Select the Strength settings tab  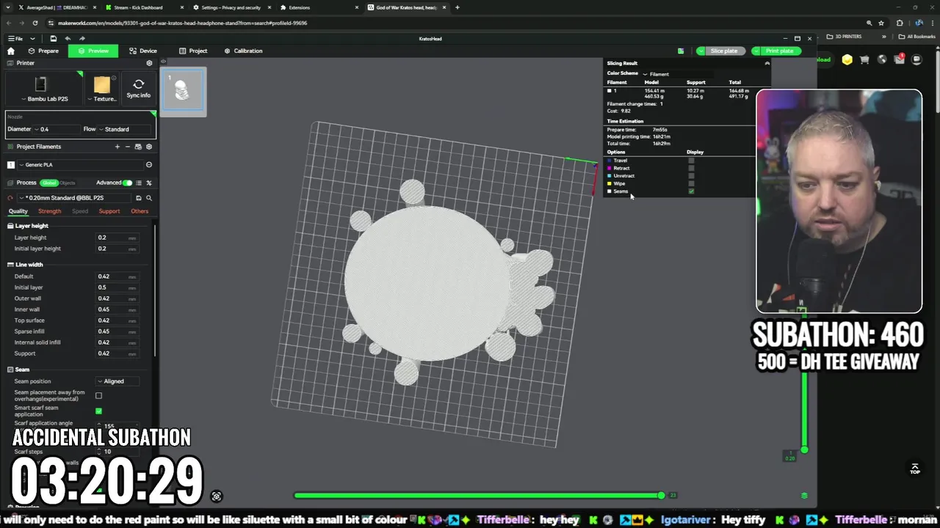50,211
